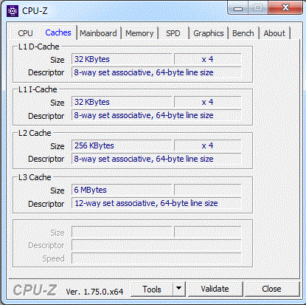Click the L1 I-Cache size field 32 KBytes
Image resolution: width=306 pixels, height=305 pixels.
[122, 102]
